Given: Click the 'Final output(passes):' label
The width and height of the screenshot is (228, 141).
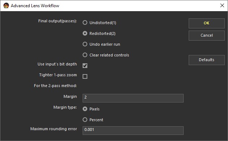Looking at the screenshot, I should 57,21.
